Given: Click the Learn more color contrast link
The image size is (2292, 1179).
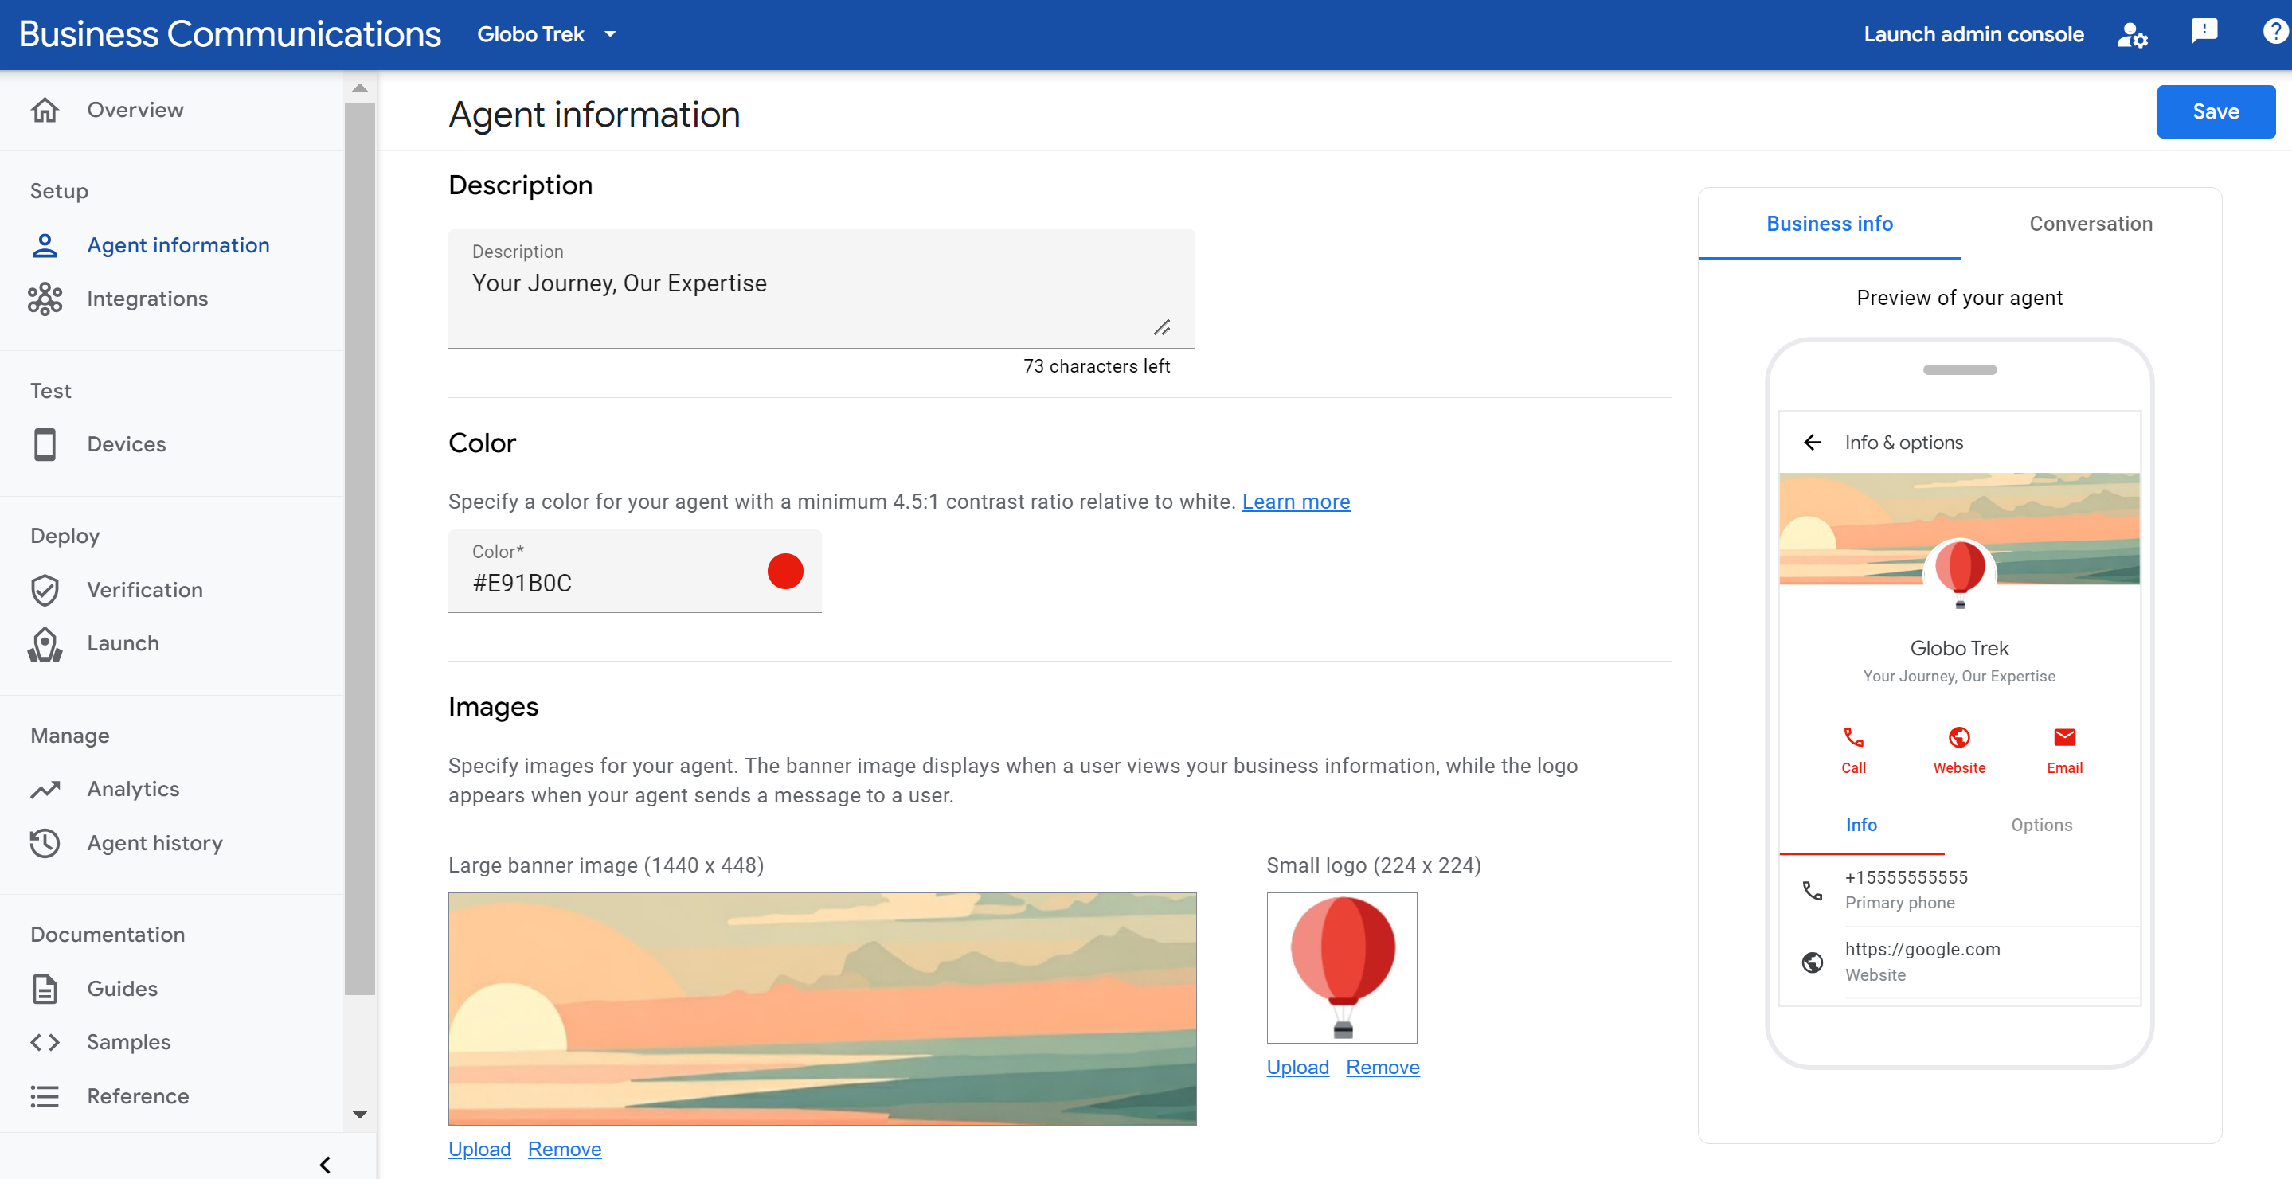Looking at the screenshot, I should coord(1295,501).
